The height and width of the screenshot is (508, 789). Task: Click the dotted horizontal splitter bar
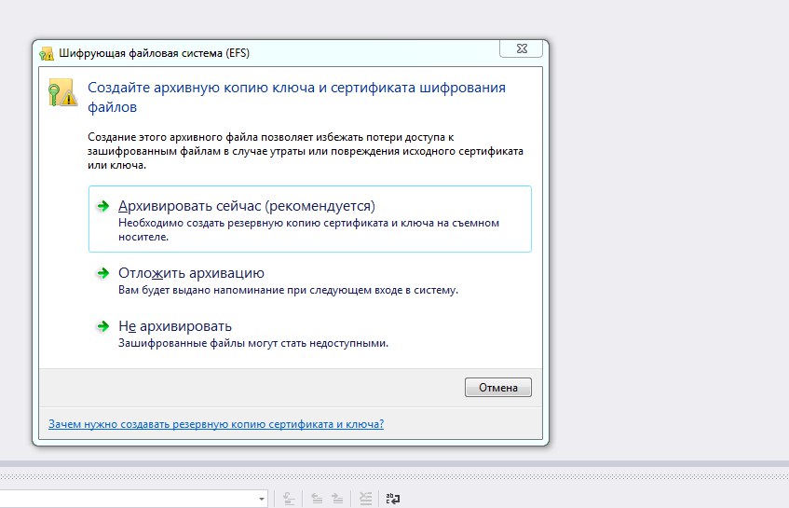394,474
